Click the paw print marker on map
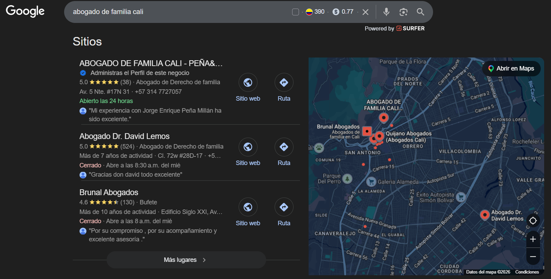This screenshot has width=551, height=279. tap(319, 148)
